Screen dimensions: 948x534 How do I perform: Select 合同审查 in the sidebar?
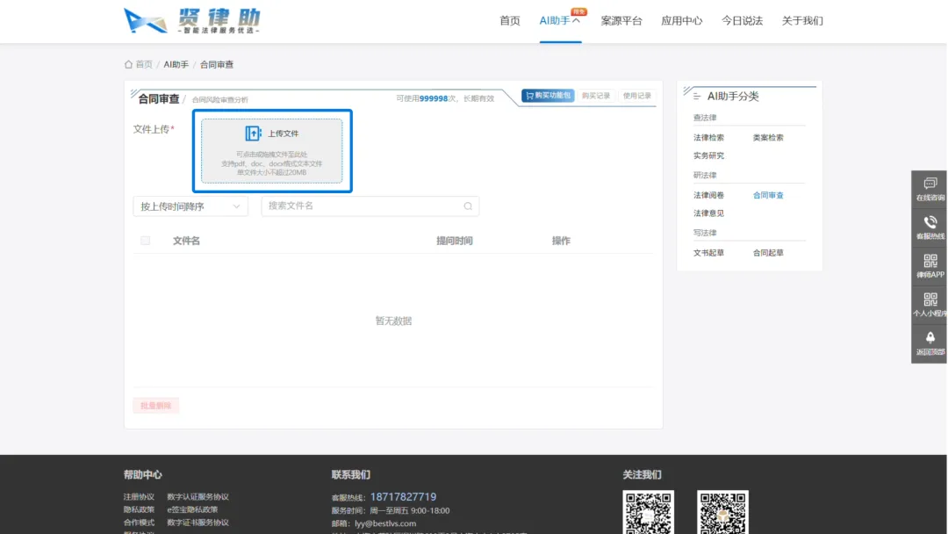click(x=768, y=195)
